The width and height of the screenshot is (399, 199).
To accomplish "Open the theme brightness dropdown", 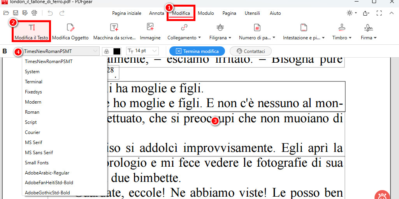I will tap(352, 13).
